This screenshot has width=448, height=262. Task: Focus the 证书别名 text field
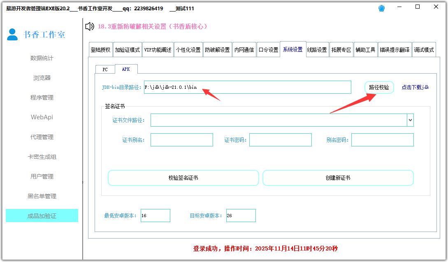tap(181, 140)
